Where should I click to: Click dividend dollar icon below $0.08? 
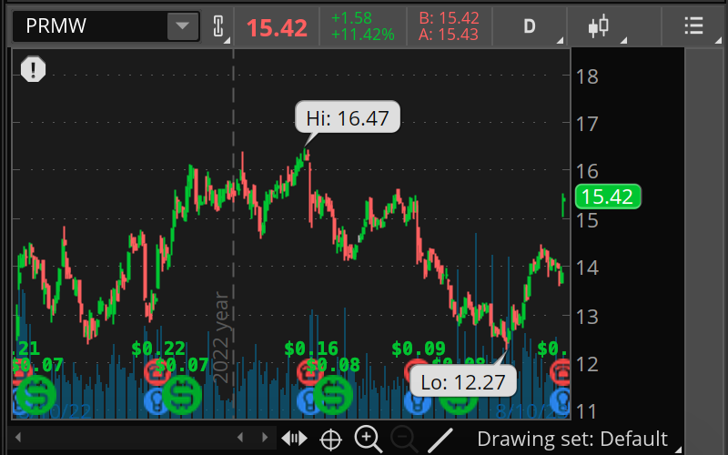333,395
